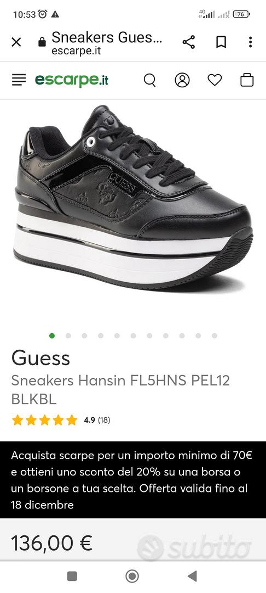Select the second image carousel dot
Screen dimensions: 266x593
click(x=68, y=336)
